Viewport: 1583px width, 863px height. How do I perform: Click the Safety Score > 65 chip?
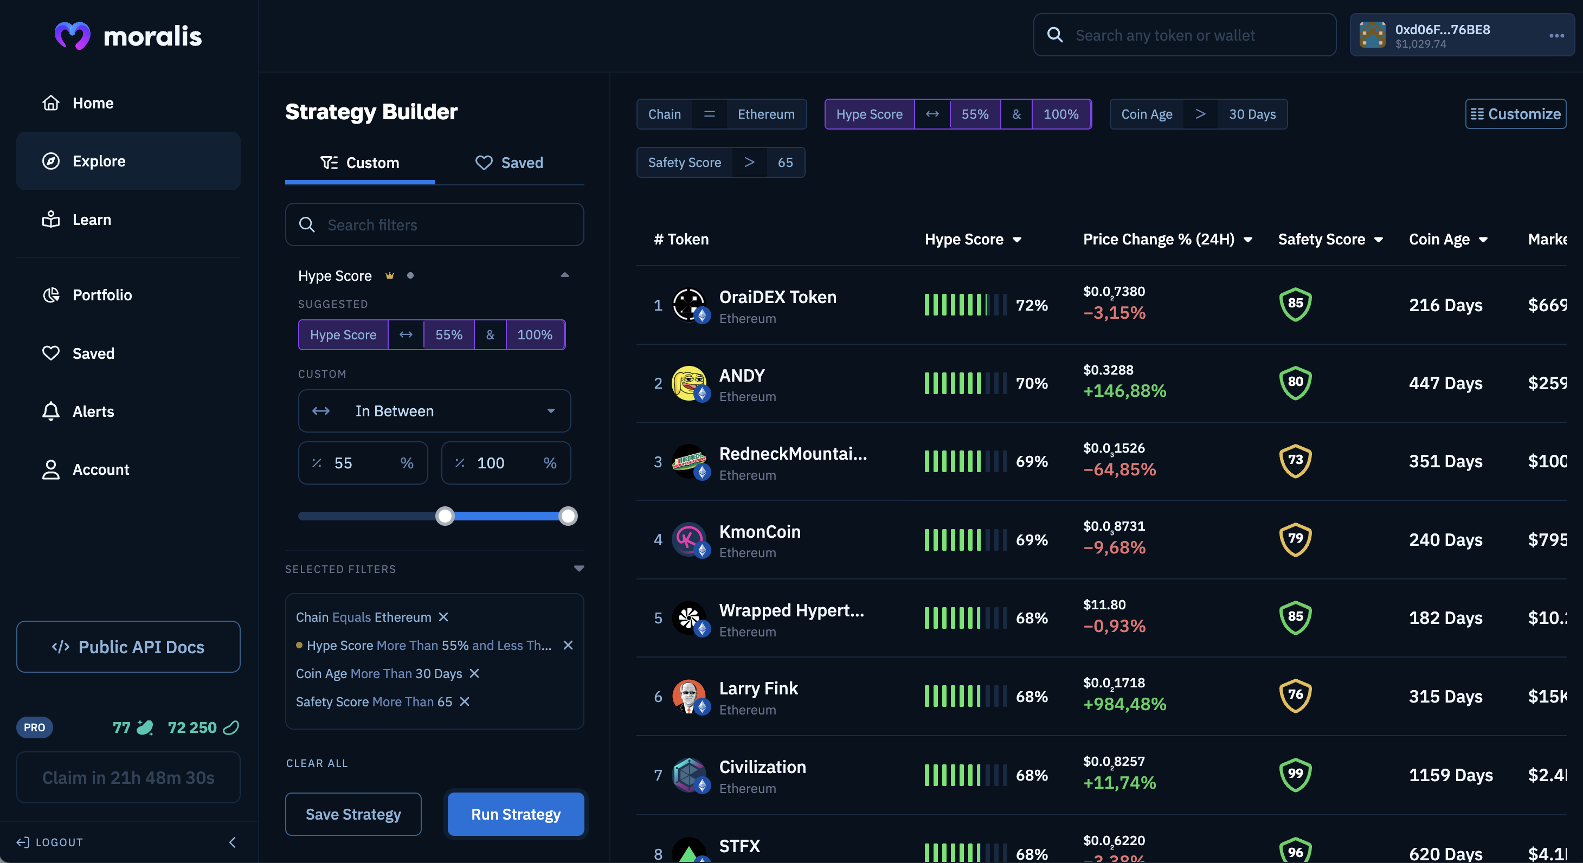(x=721, y=162)
